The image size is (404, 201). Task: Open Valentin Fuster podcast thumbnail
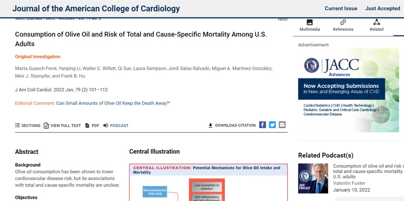(x=313, y=178)
